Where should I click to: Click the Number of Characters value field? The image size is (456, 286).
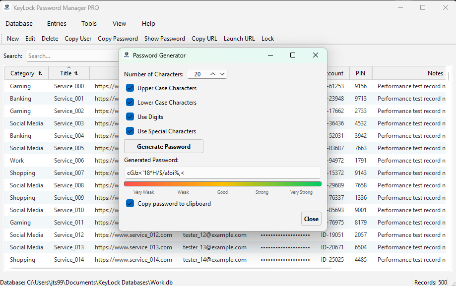198,74
